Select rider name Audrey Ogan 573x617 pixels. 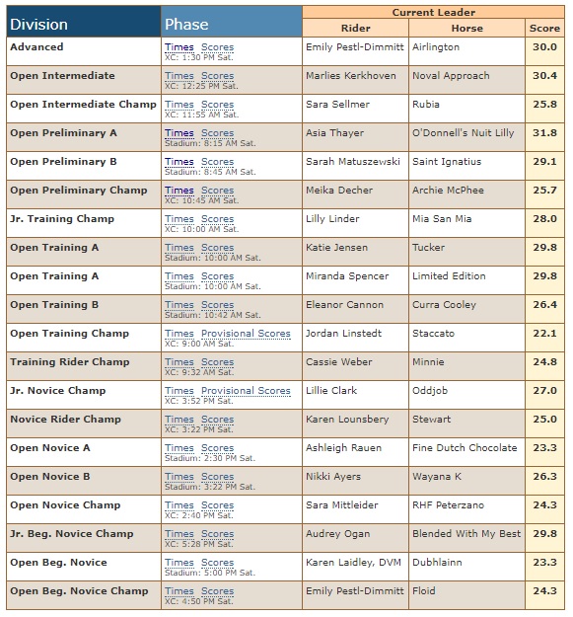[x=338, y=534]
